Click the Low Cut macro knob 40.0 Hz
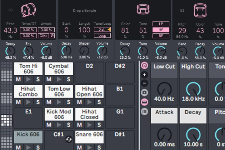The image size is (225, 150). click(x=164, y=89)
